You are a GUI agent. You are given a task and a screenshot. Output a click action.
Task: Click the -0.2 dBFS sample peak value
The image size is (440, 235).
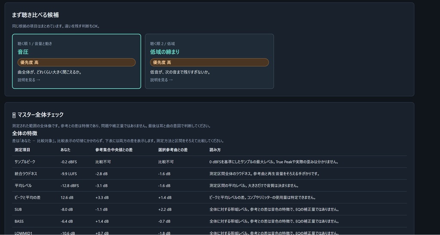(69, 162)
